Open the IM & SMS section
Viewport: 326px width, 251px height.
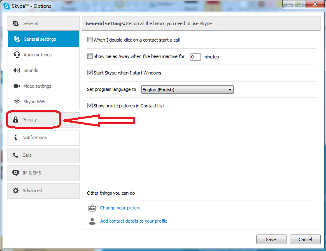point(44,173)
